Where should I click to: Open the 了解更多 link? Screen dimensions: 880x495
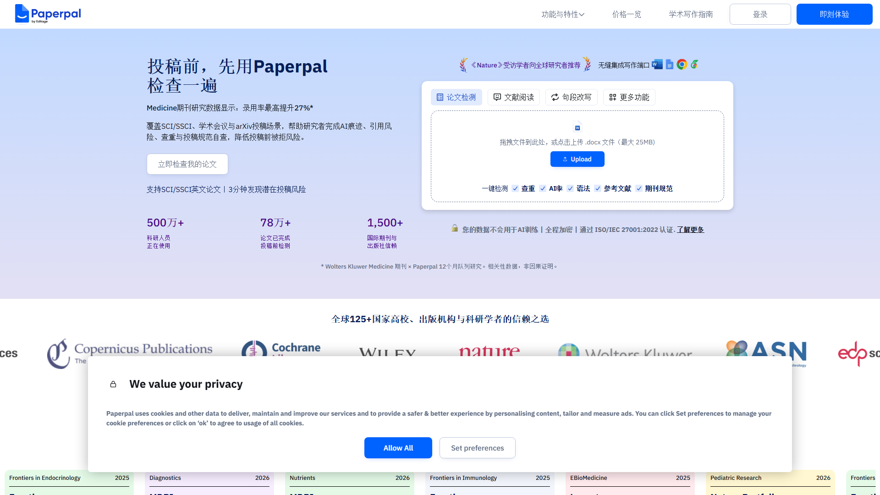tap(691, 230)
